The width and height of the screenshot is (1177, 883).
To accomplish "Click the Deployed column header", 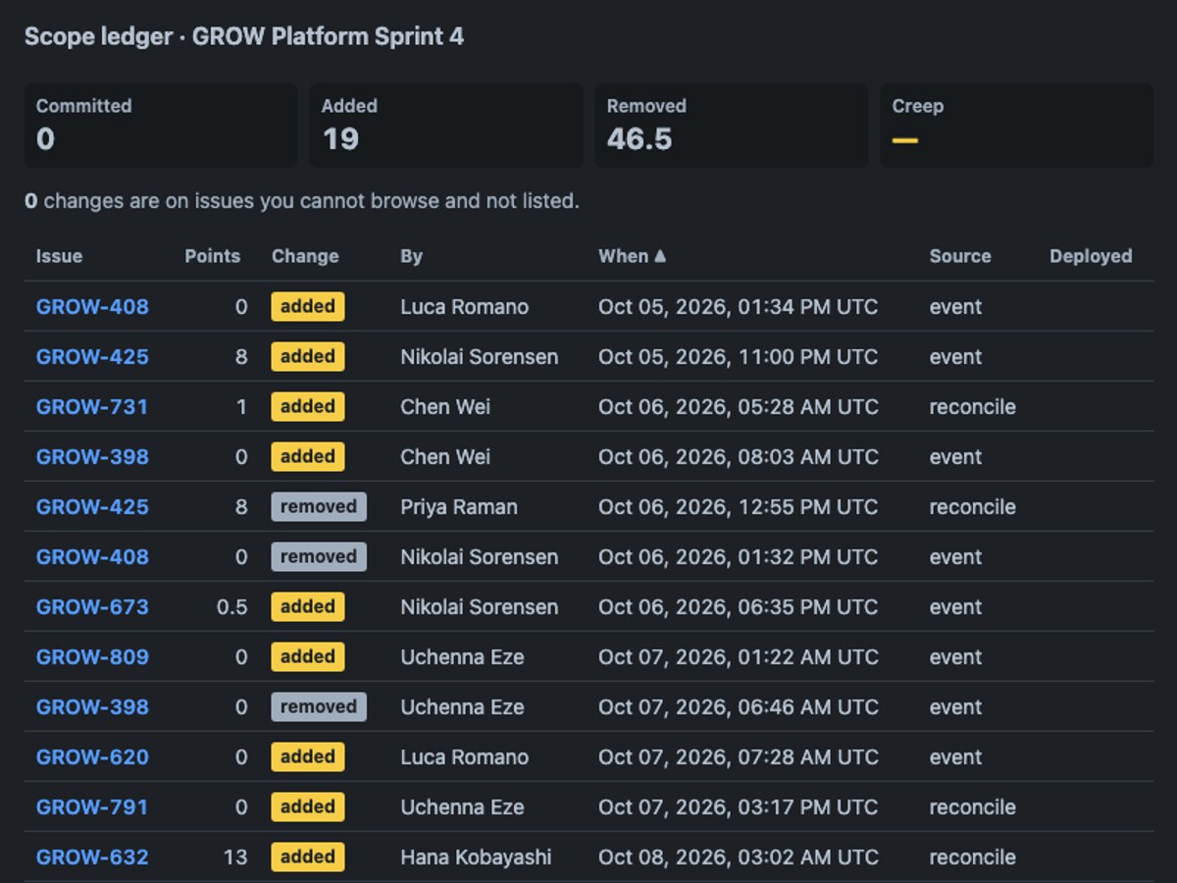I will (x=1091, y=256).
